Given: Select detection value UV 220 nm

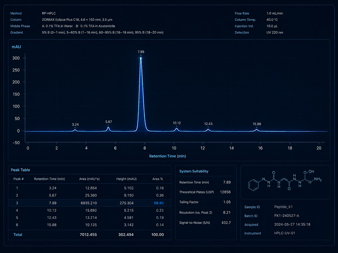Looking at the screenshot, I should click(x=275, y=33).
